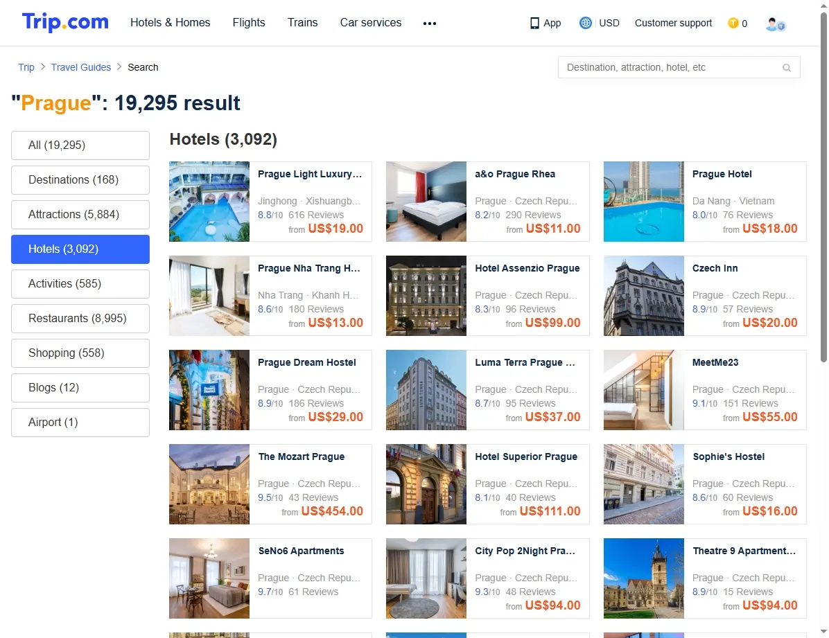Click MeetMe23 hotel title
This screenshot has width=829, height=638.
(x=715, y=362)
